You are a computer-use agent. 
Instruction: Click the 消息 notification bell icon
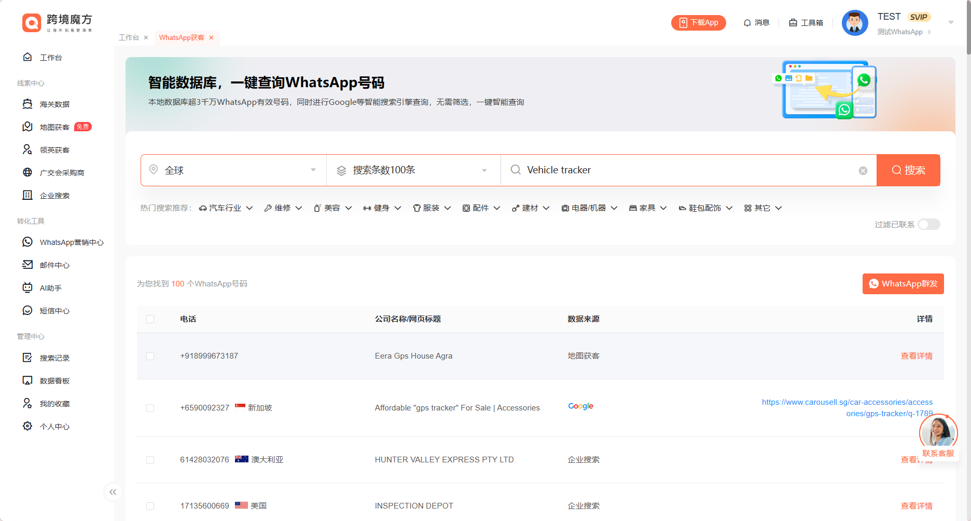click(747, 23)
